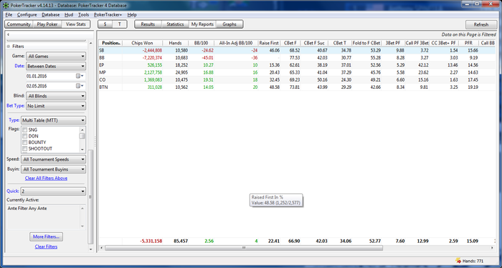Image resolution: width=502 pixels, height=268 pixels.
Task: Select the SB position row
Action: click(x=297, y=50)
